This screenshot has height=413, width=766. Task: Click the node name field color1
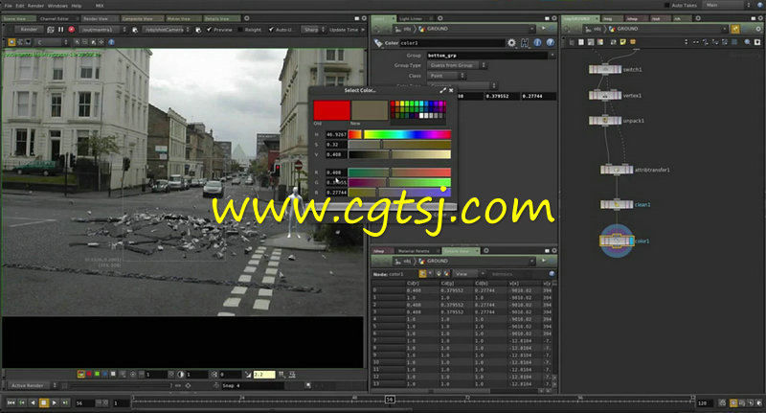pos(452,43)
